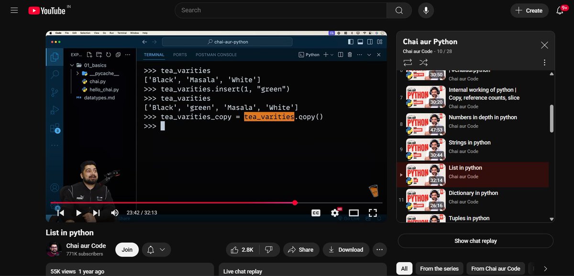Click the playlist scroll up arrow

pos(552,74)
